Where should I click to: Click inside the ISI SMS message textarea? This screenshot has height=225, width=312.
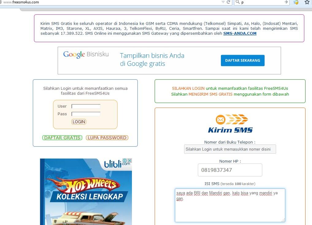point(230,205)
